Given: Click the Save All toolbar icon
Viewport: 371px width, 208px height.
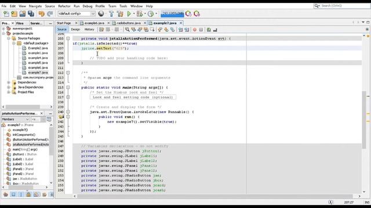Looking at the screenshot, I should (x=31, y=14).
